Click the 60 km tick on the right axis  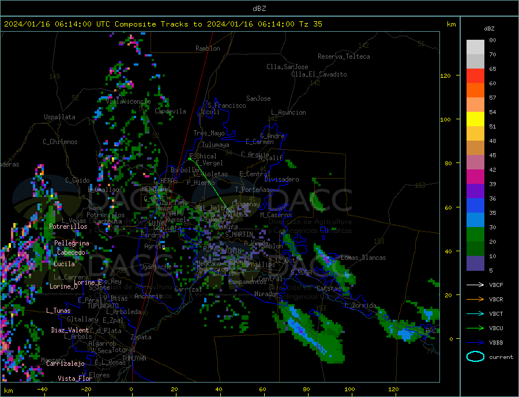pos(448,207)
